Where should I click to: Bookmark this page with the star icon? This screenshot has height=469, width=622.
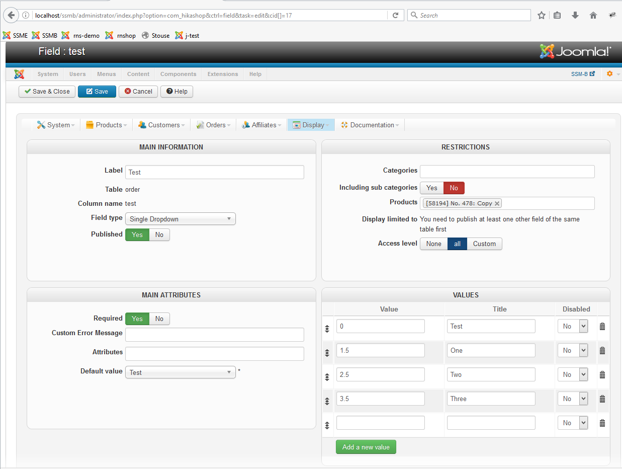point(542,15)
